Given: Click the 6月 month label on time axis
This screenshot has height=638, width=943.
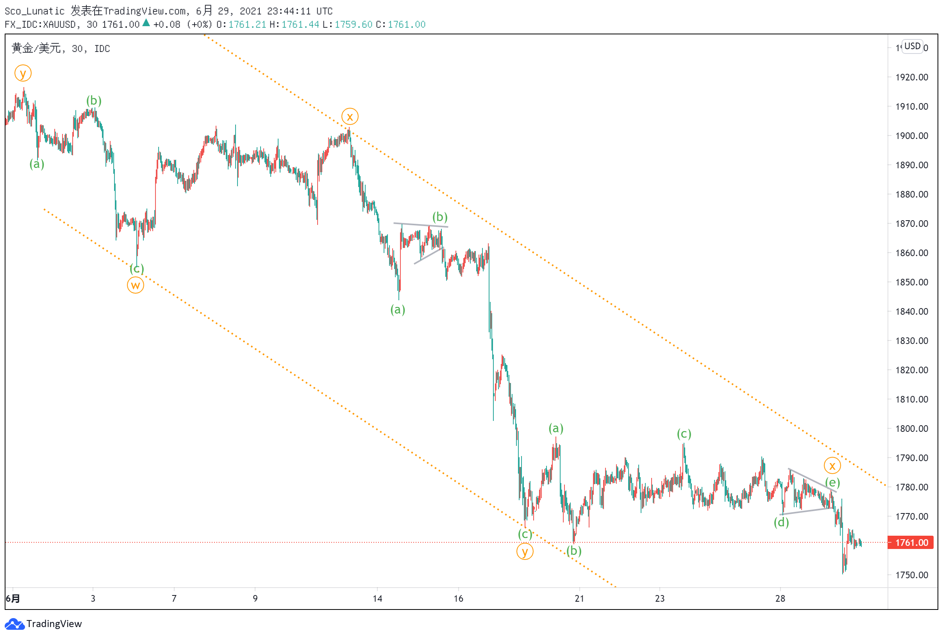Looking at the screenshot, I should pyautogui.click(x=13, y=599).
